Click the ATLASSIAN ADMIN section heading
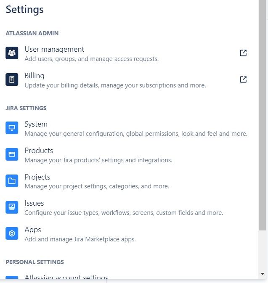The height and width of the screenshot is (283, 268). (x=32, y=33)
